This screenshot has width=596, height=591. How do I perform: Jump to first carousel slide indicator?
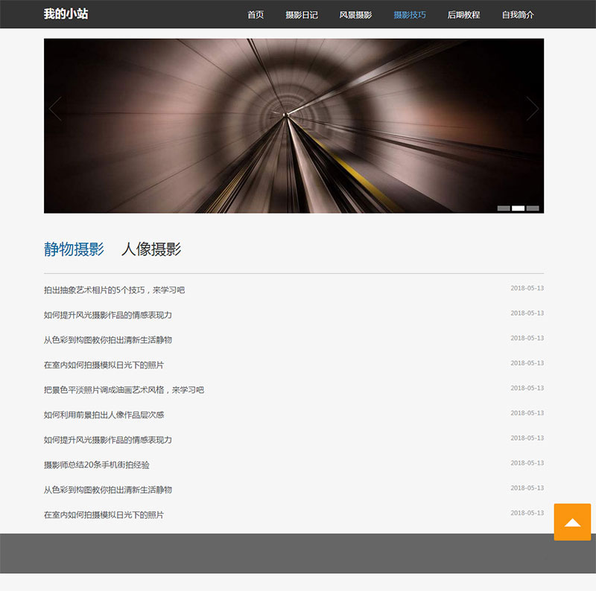tap(504, 208)
